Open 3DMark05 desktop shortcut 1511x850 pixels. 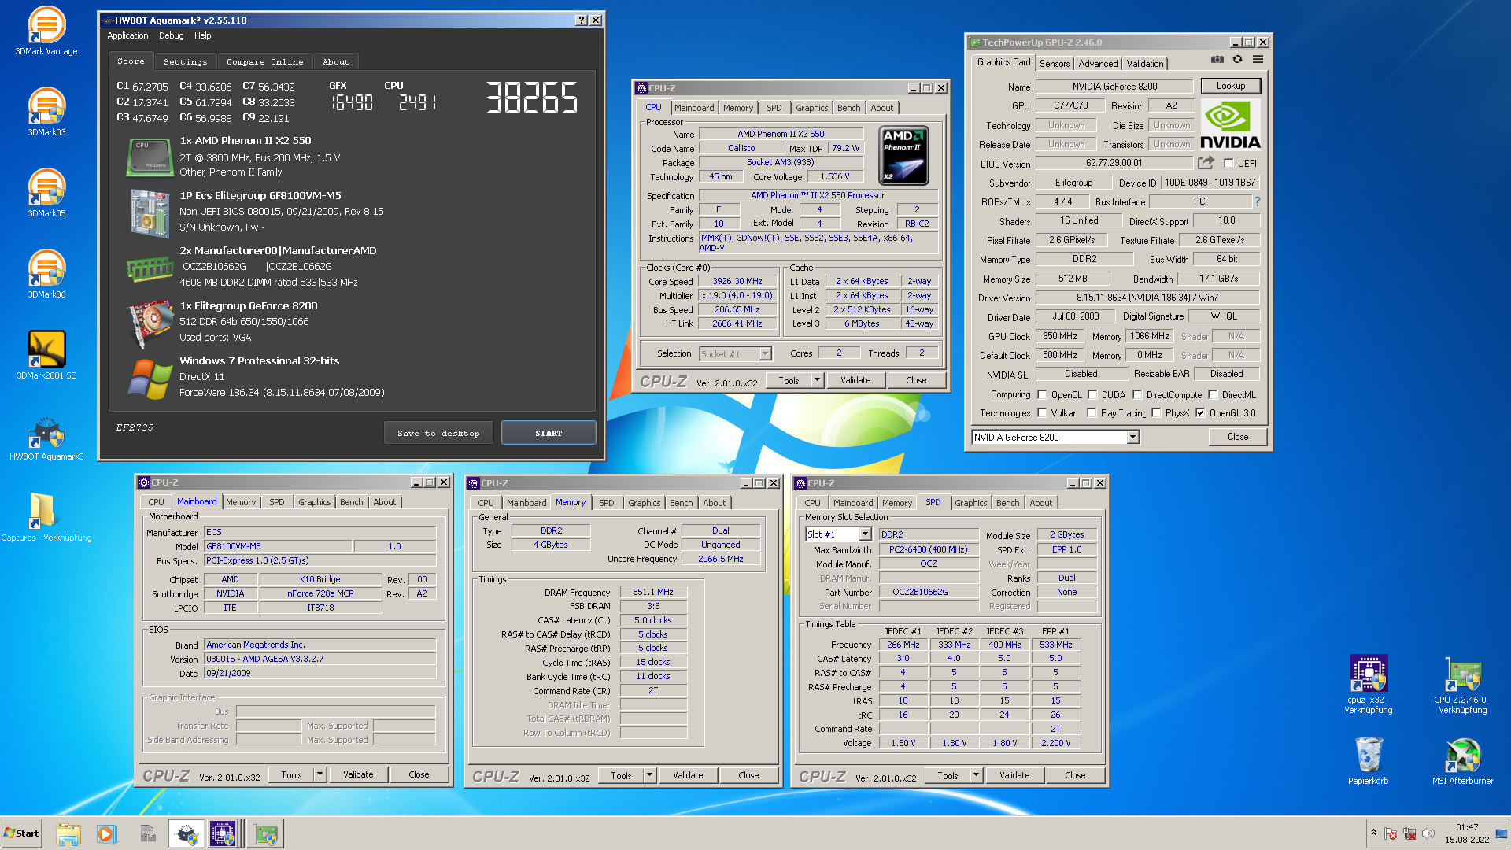pyautogui.click(x=46, y=194)
